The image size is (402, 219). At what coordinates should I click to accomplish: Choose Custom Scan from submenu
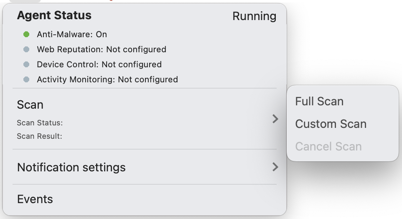(x=331, y=124)
